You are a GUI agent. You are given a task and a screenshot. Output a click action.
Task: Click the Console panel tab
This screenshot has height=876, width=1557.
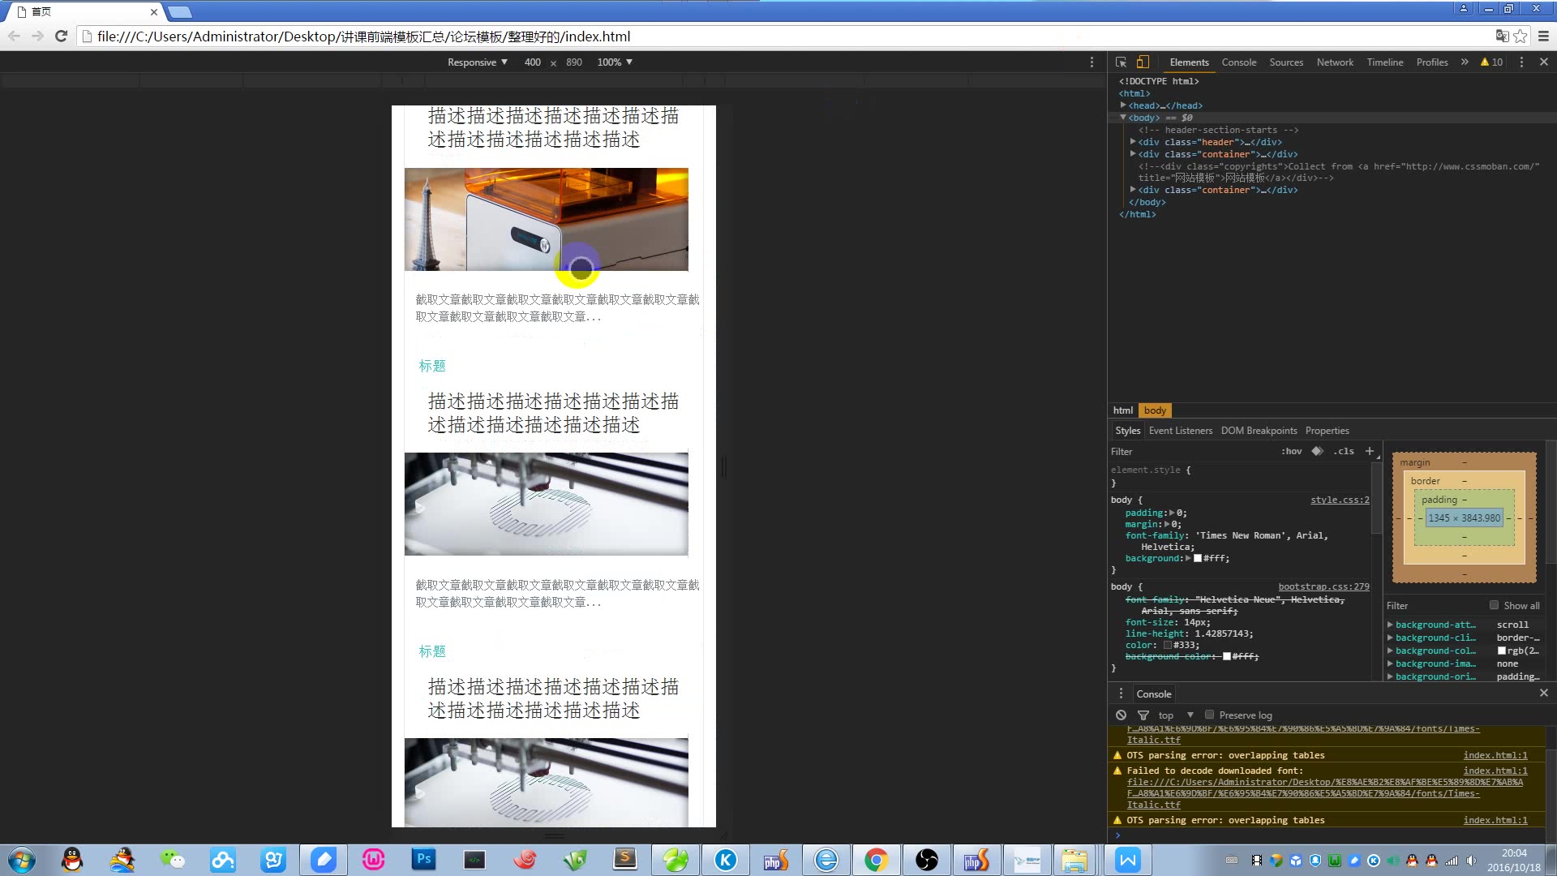[x=1238, y=62]
